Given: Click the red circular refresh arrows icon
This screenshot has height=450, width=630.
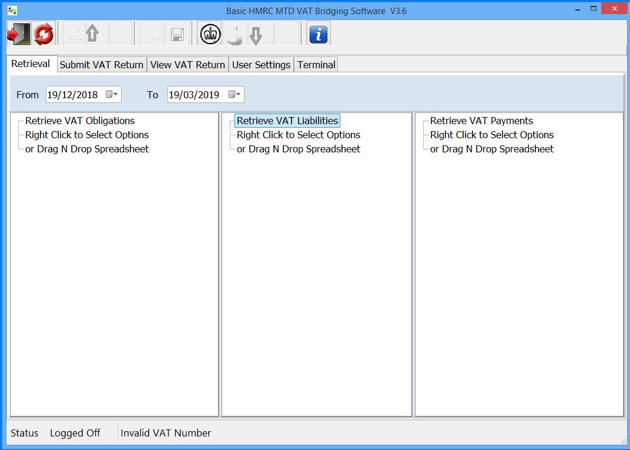Looking at the screenshot, I should click(x=43, y=34).
